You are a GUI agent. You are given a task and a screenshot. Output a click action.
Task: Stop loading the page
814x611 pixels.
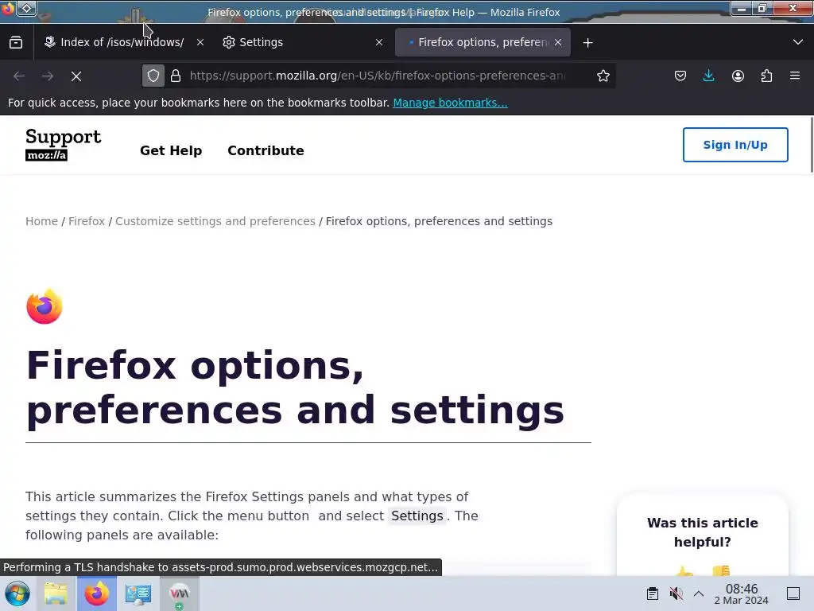(x=76, y=76)
